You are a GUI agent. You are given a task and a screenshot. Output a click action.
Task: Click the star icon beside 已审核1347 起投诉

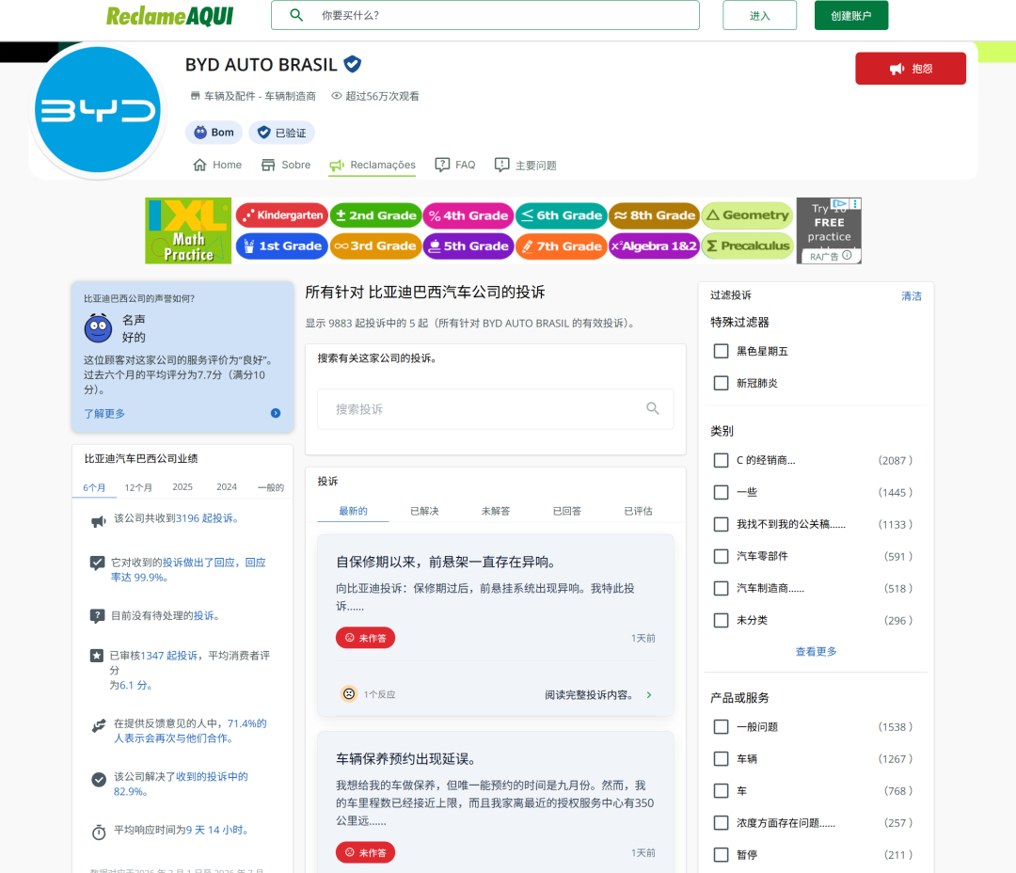coord(97,656)
